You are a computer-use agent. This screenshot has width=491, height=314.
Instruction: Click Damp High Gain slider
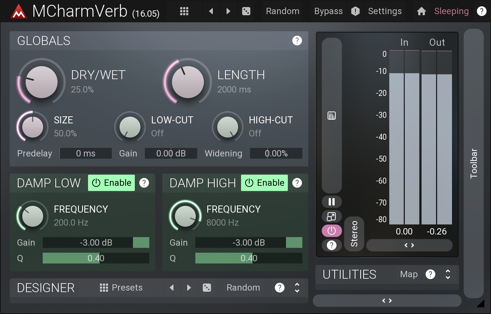click(x=249, y=243)
